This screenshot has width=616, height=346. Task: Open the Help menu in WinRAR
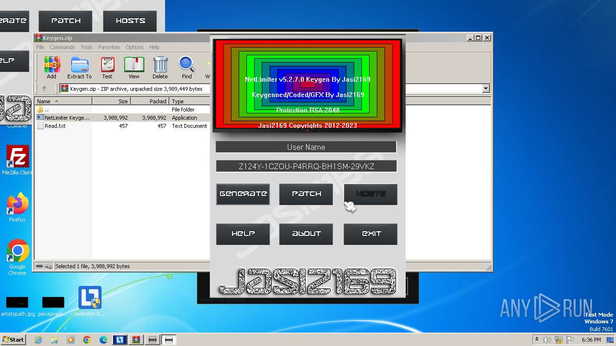(x=154, y=47)
